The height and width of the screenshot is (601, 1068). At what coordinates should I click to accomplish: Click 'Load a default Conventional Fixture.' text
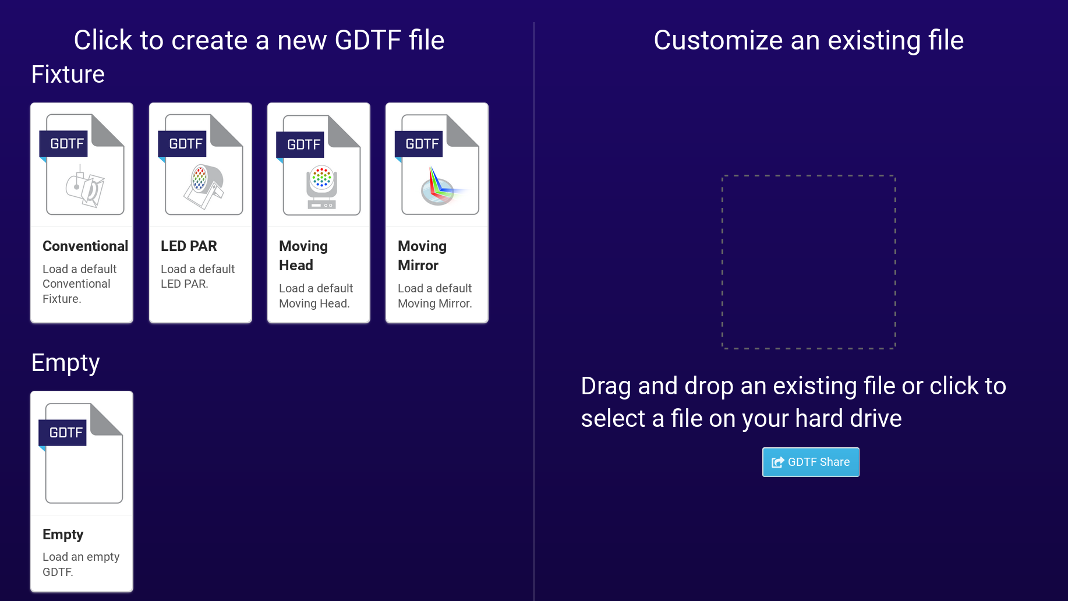[x=79, y=284]
